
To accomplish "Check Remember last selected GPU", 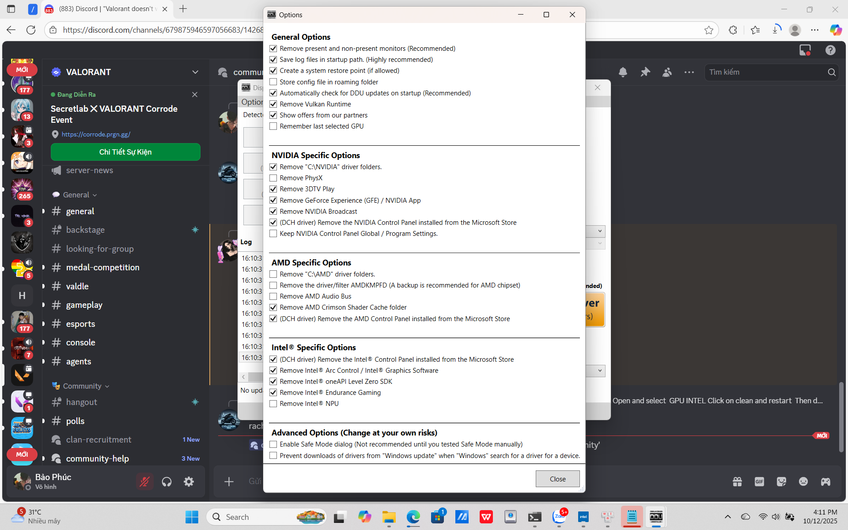I will click(273, 126).
